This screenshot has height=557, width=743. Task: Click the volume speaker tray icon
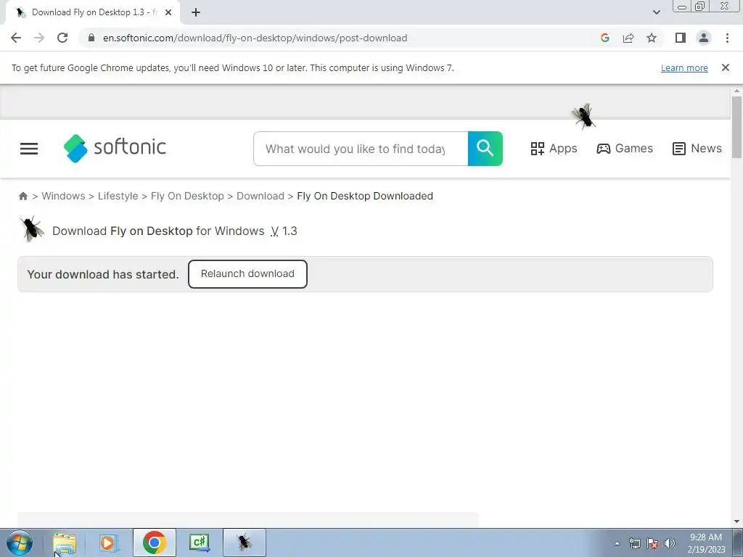click(x=670, y=543)
